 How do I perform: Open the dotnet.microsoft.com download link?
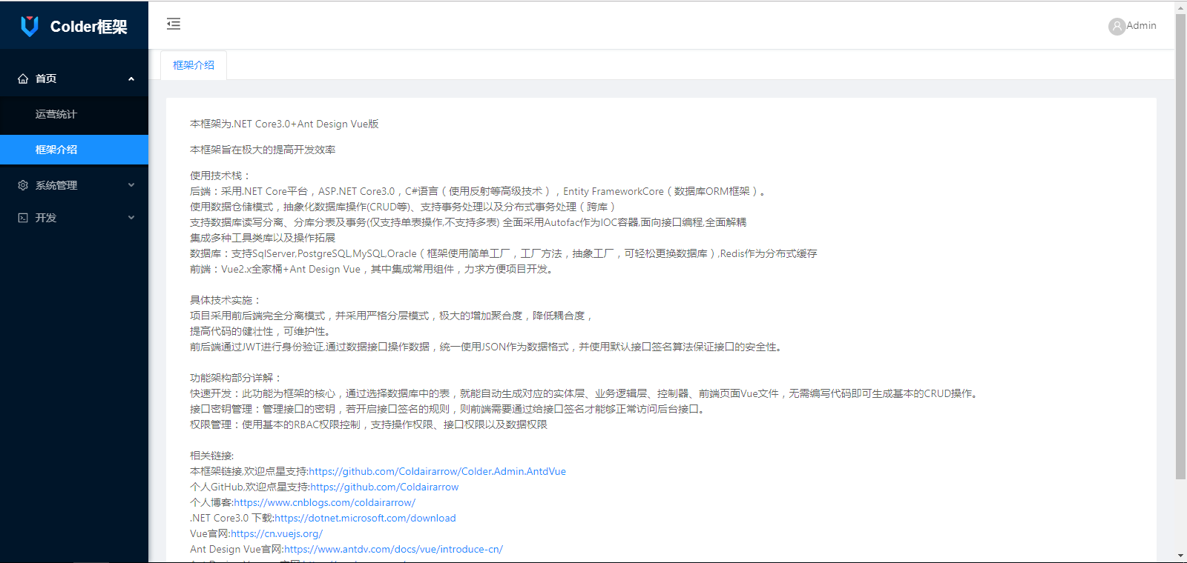coord(365,518)
